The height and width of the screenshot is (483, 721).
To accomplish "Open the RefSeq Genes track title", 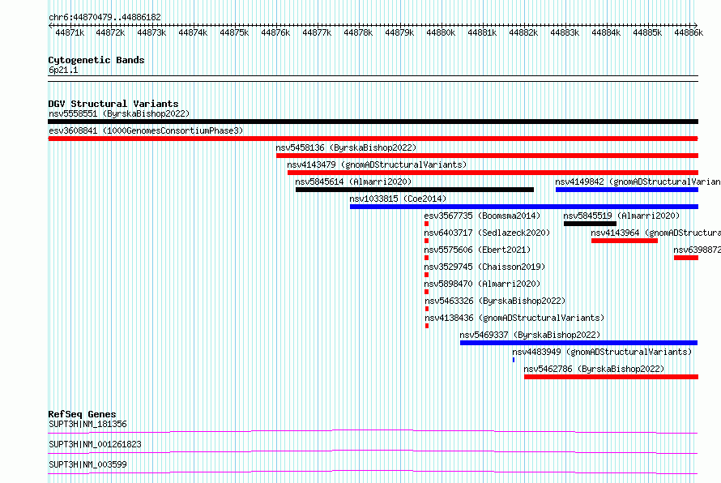I will point(82,414).
